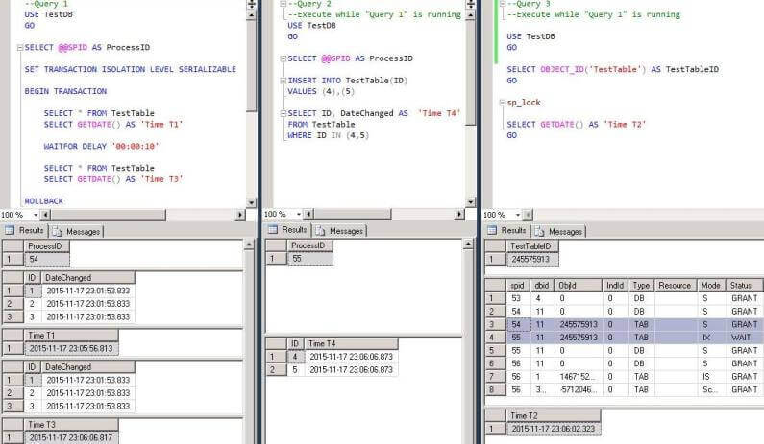Viewport: 764px width, 444px height.
Task: Click scroll-left arrow in Query 1 editor
Action: 45,215
